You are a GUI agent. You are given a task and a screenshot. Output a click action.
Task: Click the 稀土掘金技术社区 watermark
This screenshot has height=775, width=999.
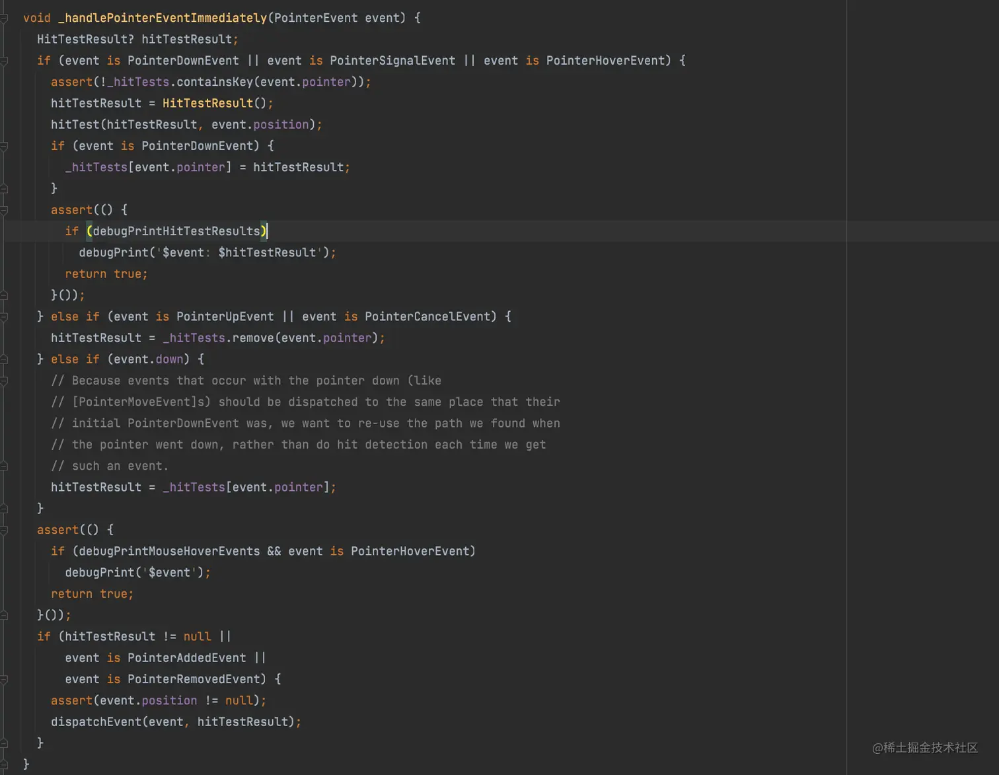click(924, 748)
